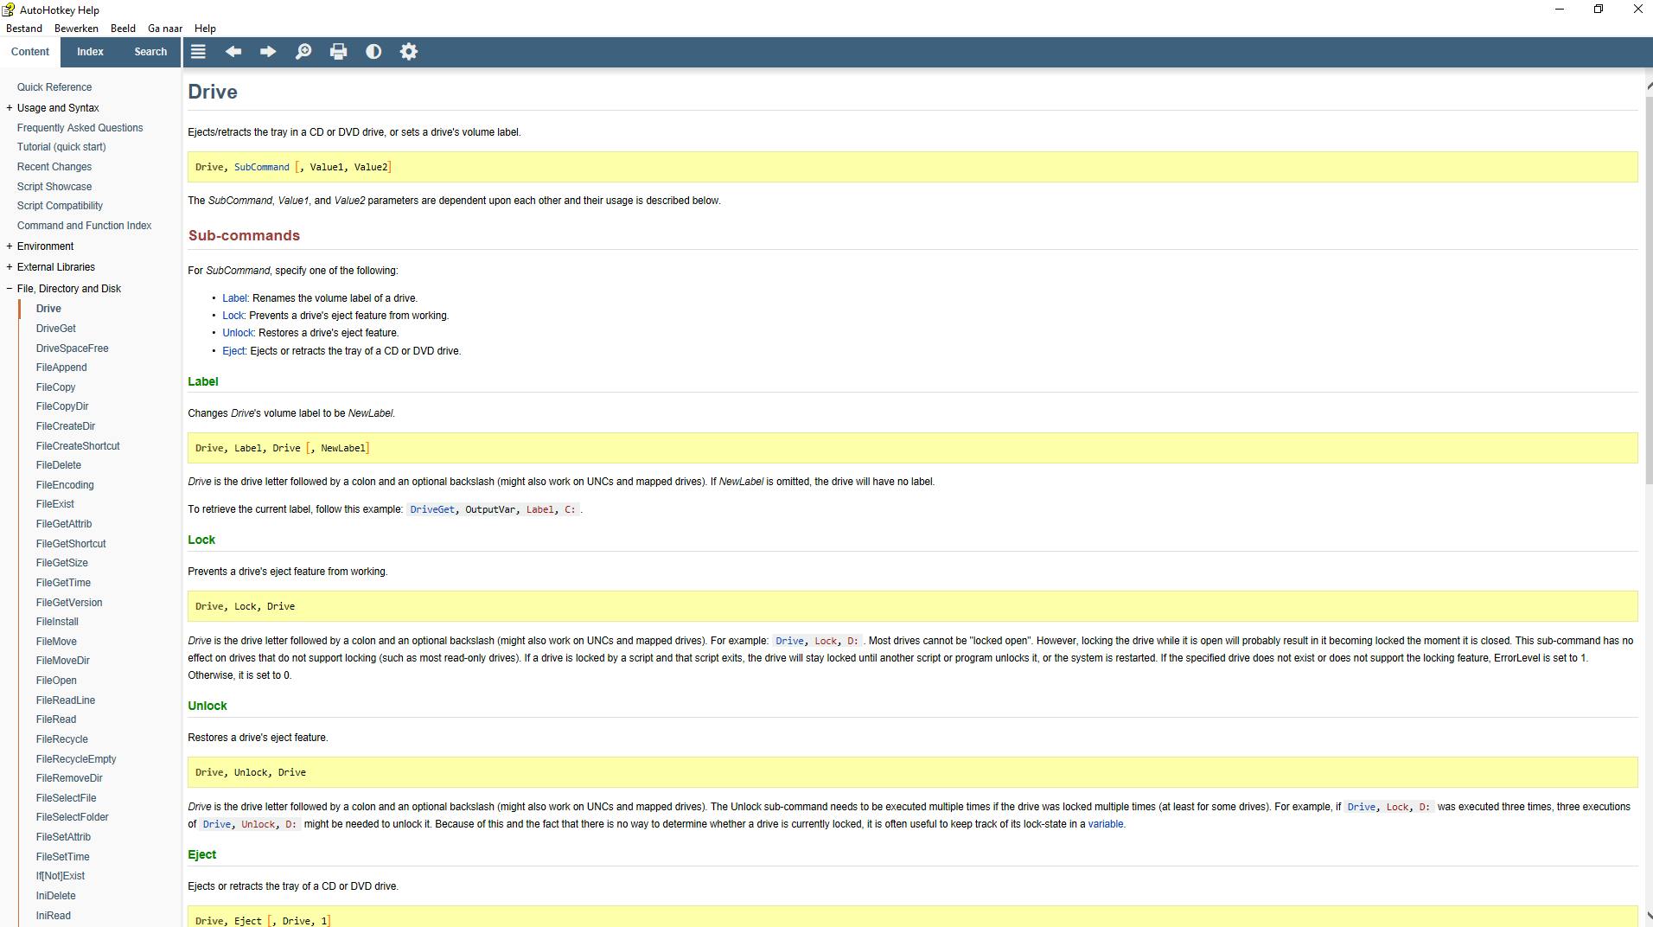Jump to the Unlock sub-command link
Image resolution: width=1653 pixels, height=927 pixels.
click(238, 333)
